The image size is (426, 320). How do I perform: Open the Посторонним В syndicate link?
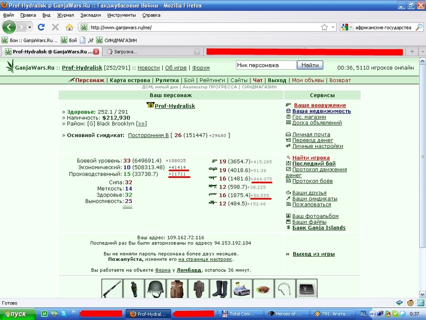point(148,135)
